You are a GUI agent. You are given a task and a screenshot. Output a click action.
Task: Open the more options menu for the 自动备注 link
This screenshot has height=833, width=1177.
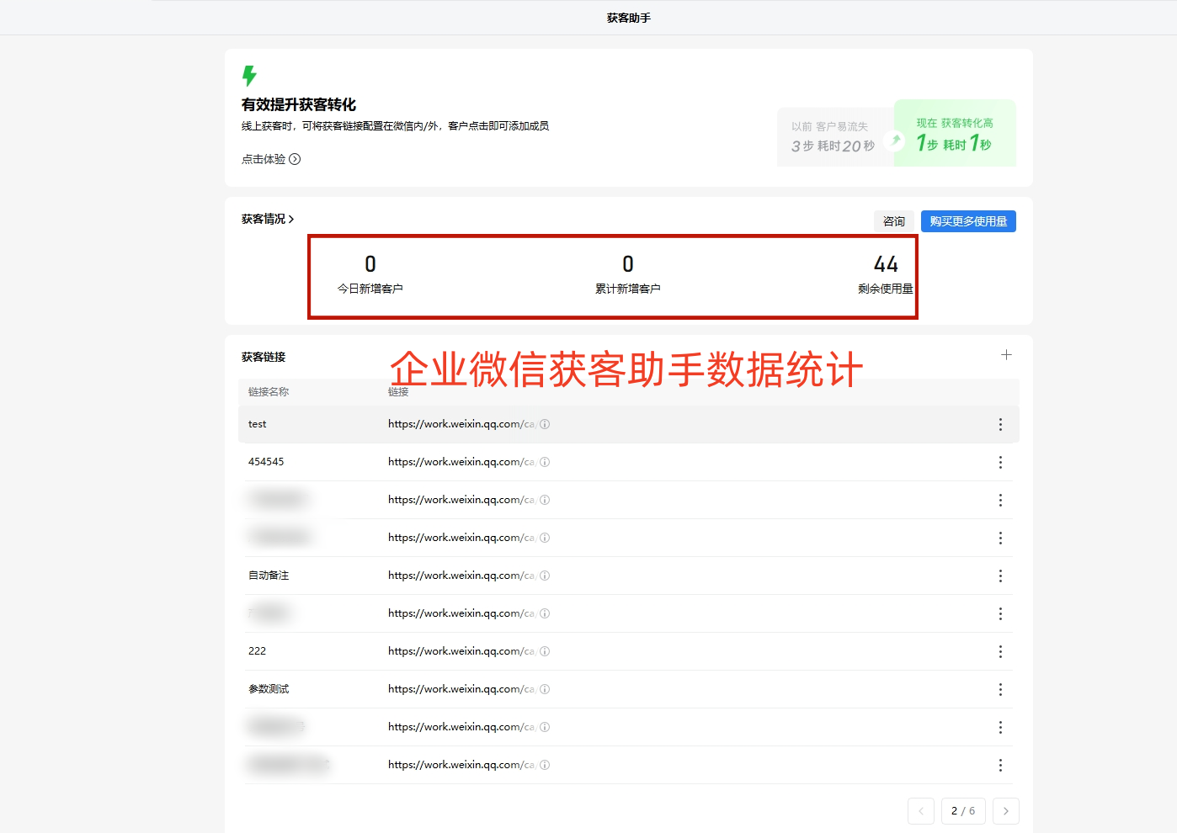[x=1000, y=576]
